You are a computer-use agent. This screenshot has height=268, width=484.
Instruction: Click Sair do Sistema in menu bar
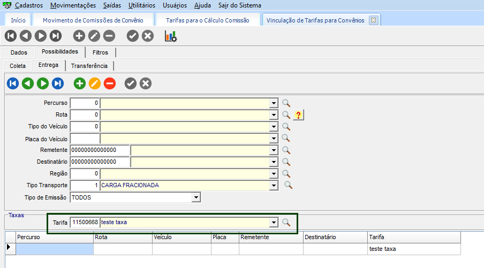(240, 5)
